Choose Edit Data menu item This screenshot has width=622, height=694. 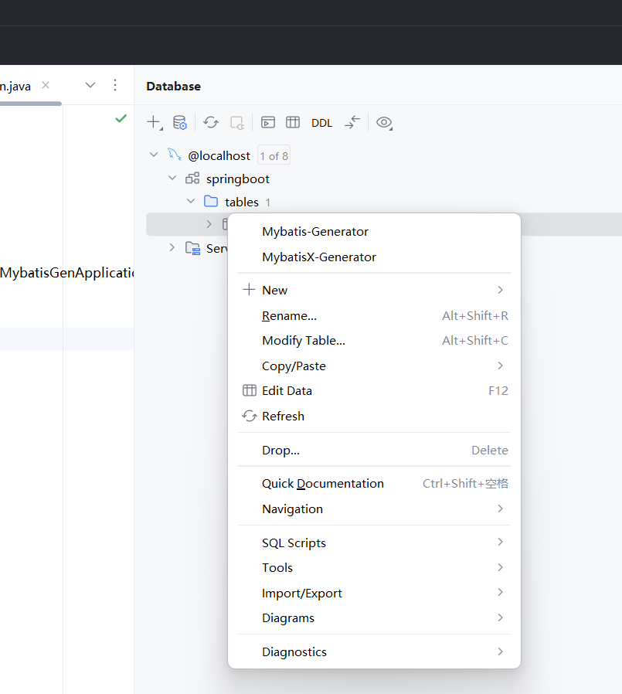[374, 391]
